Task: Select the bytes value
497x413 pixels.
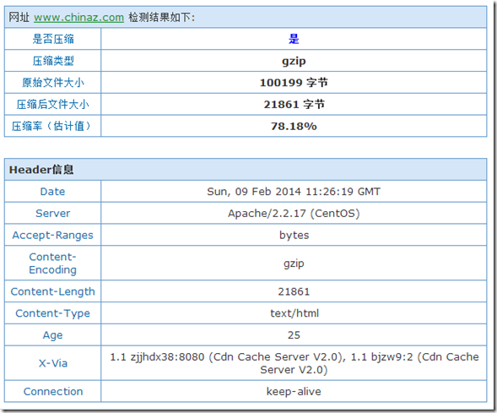Action: coord(294,236)
